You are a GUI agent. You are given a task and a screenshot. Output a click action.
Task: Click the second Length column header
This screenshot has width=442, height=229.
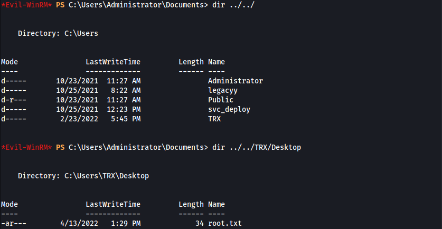pyautogui.click(x=191, y=205)
